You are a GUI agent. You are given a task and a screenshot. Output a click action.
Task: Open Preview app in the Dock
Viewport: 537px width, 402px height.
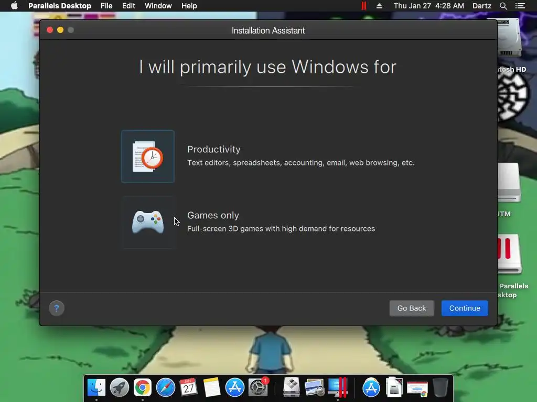315,387
